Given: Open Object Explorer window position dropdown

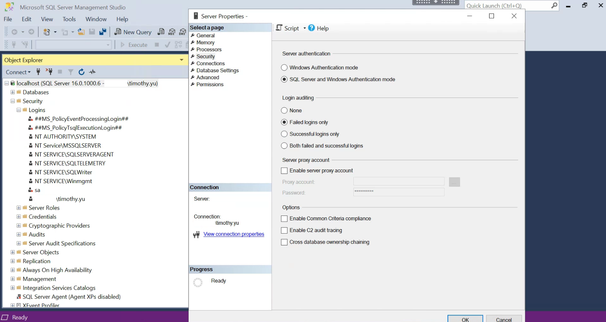Looking at the screenshot, I should (x=181, y=60).
